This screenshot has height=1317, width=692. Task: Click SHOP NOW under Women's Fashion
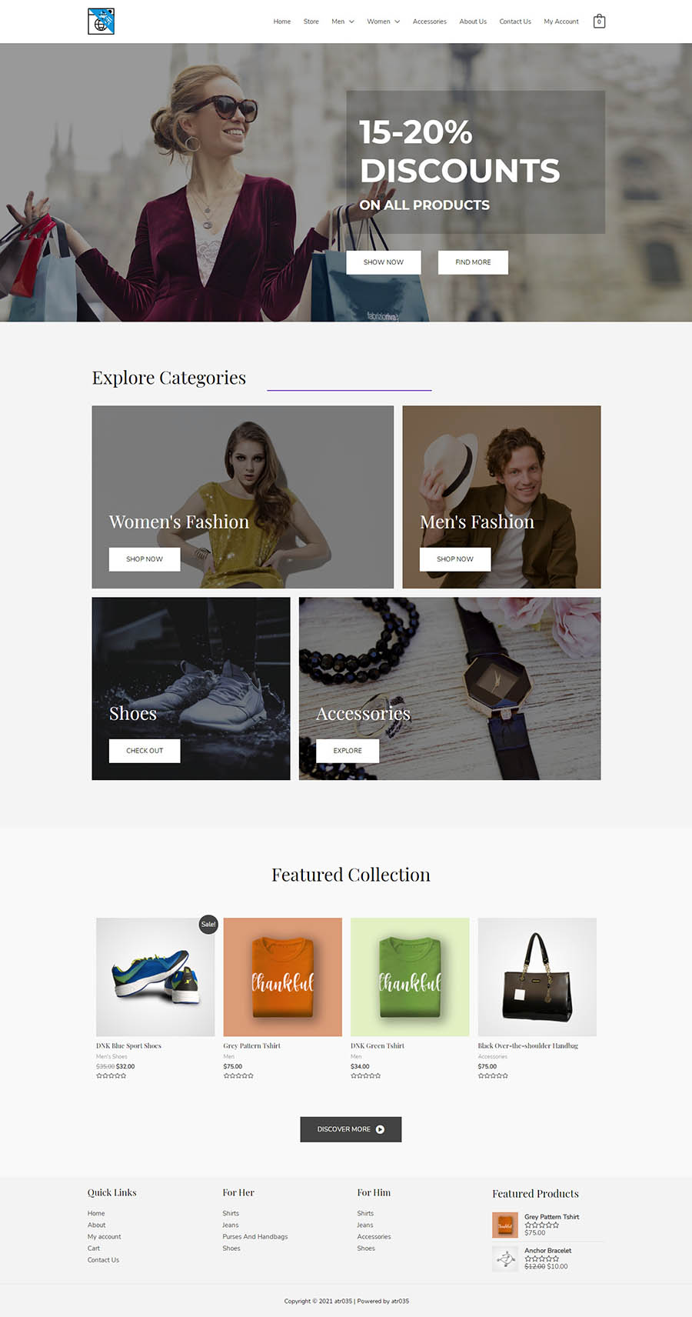point(145,559)
